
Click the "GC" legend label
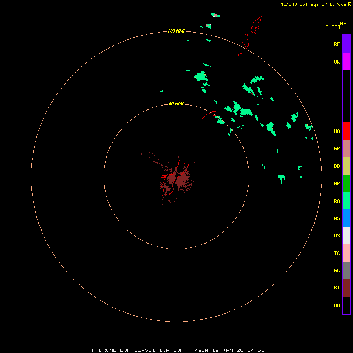coord(337,270)
